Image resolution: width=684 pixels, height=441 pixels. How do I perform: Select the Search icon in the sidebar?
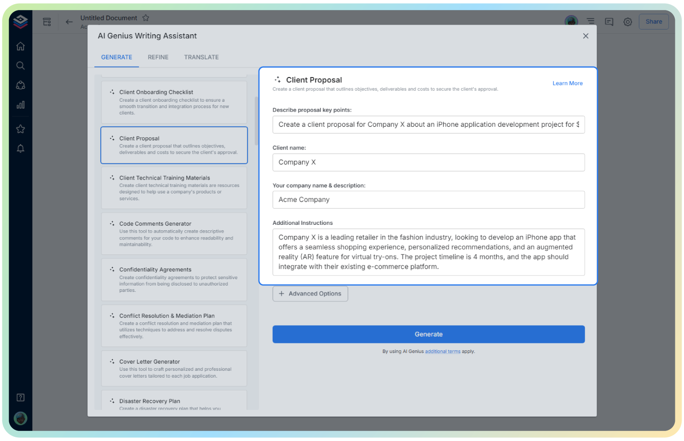(20, 65)
